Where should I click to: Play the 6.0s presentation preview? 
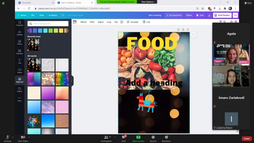(x=200, y=15)
